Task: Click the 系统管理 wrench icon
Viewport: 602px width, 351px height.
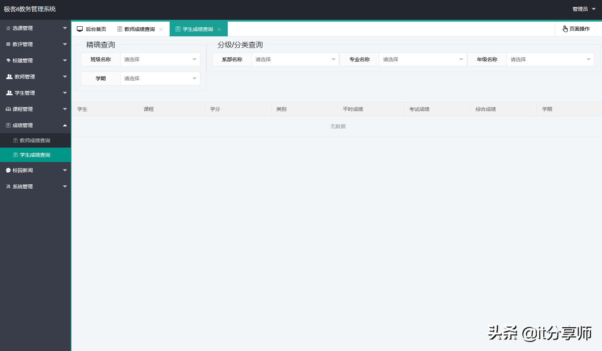Action: click(8, 186)
